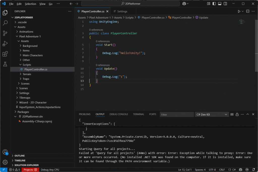Focus the 2DPlatformer command center search
258x172 pixels.
pyautogui.click(x=130, y=4)
